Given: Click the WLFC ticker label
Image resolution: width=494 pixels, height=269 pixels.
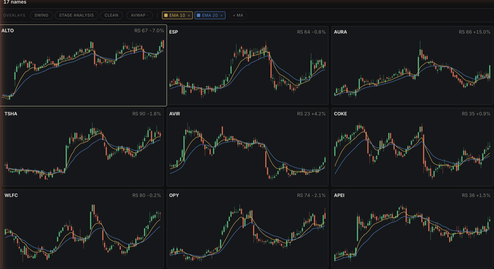Looking at the screenshot, I should [11, 195].
